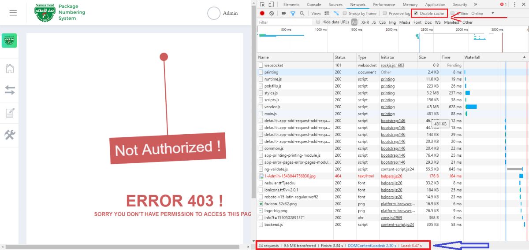
Task: Open the Memory tab
Action: [x=410, y=4]
